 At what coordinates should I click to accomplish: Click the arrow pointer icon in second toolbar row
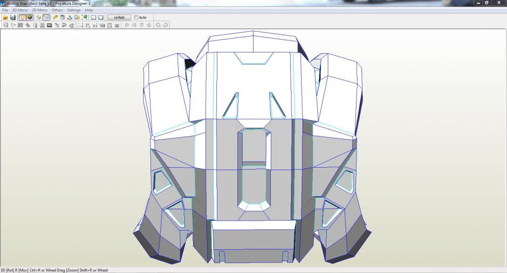[x=13, y=25]
